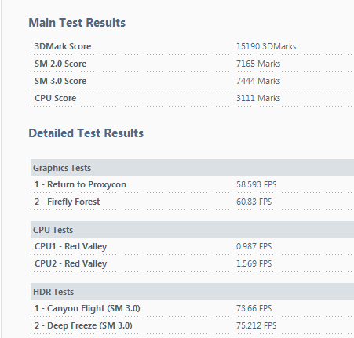The height and width of the screenshot is (338, 354).
Task: Click the Canyon Flight (SM 3.0) row
Action: (x=192, y=308)
